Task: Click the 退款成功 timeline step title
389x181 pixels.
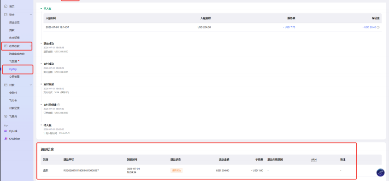Action: [x=49, y=44]
